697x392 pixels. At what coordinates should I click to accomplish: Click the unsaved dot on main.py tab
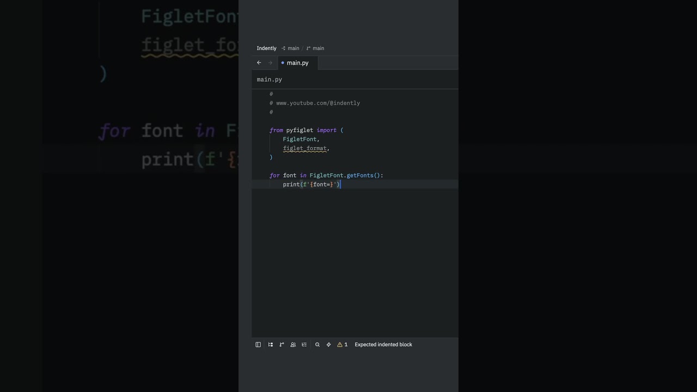click(283, 63)
